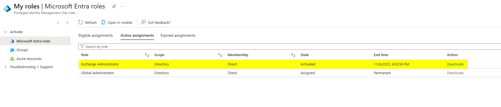Click the sidebar expand/collapse sort icon
The height and width of the screenshot is (107, 501).
(x=58, y=22)
